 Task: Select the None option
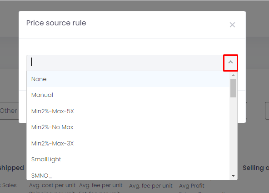[x=128, y=79]
